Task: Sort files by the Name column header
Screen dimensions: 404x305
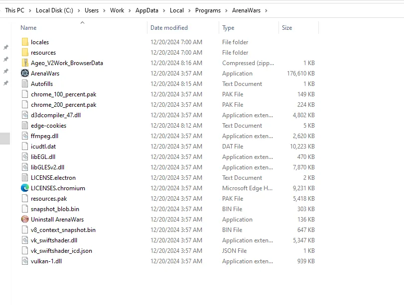Action: coord(29,28)
